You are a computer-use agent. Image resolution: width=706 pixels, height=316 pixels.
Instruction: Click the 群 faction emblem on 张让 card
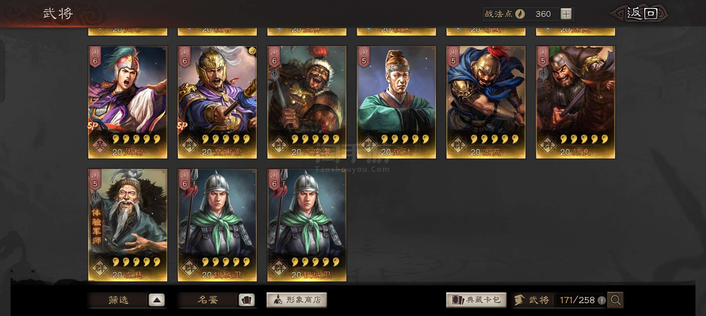[368, 145]
